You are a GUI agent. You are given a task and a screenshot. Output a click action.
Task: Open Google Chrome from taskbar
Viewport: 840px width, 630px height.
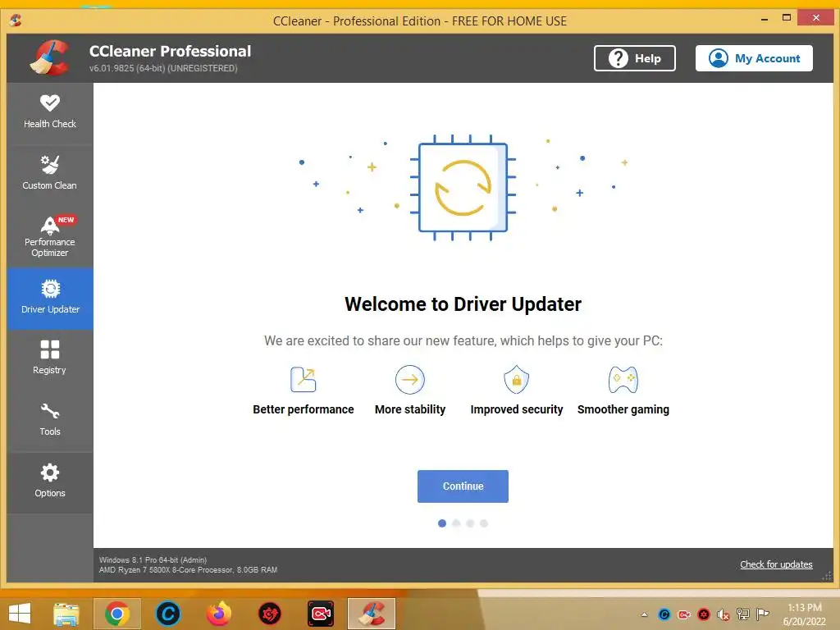(x=117, y=614)
